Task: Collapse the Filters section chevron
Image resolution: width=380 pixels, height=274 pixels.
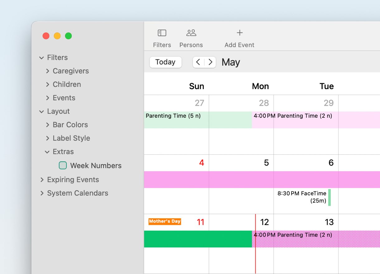Action: 41,58
